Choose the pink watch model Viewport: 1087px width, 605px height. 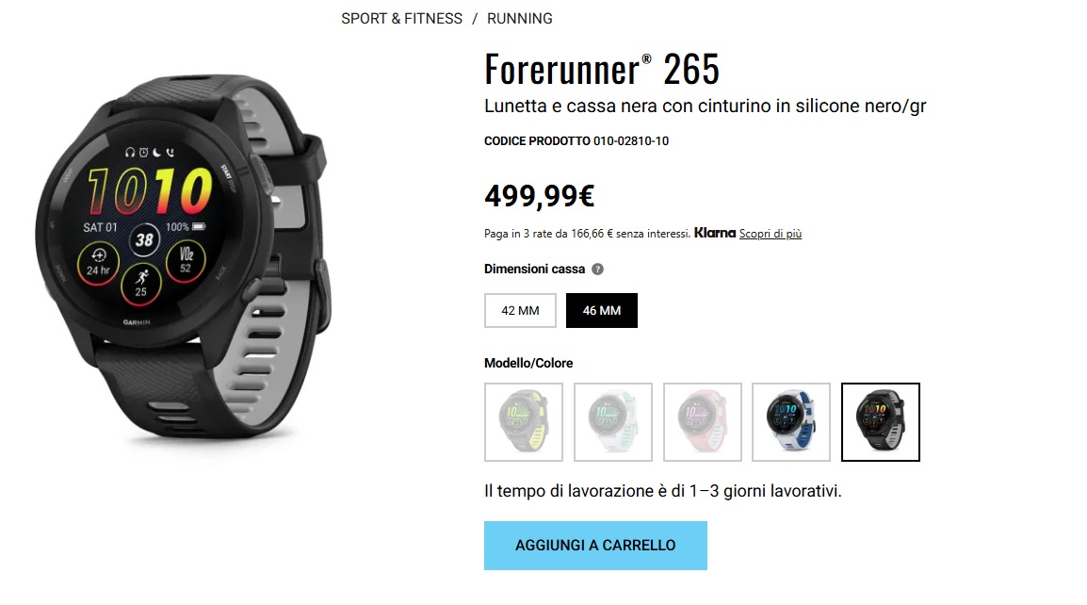point(703,422)
